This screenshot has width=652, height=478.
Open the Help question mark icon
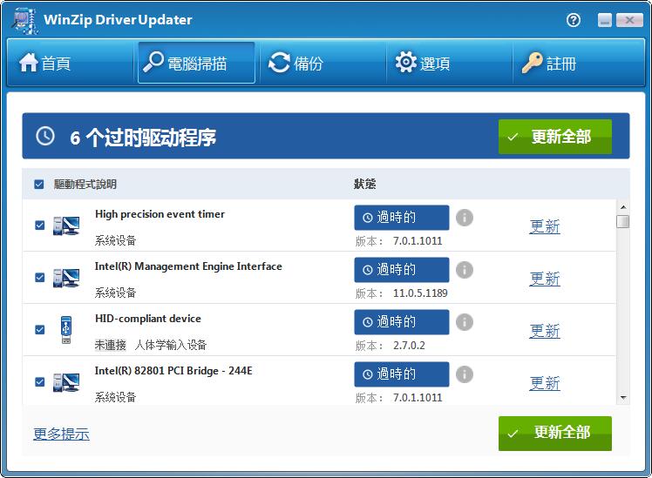[x=574, y=19]
